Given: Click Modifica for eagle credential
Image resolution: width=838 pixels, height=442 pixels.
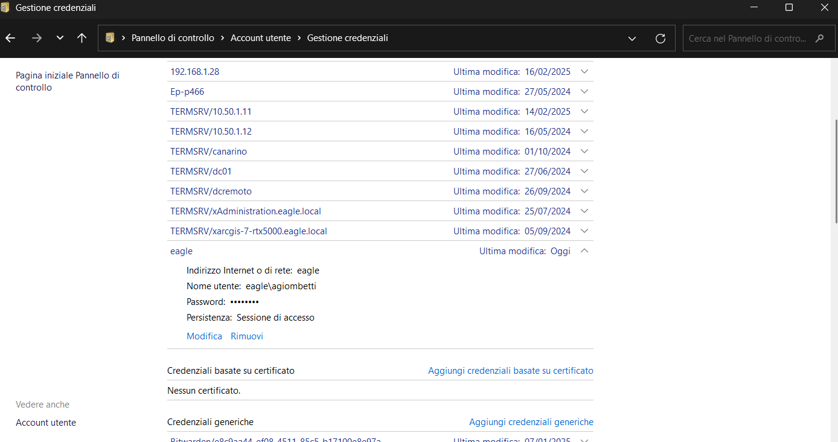Looking at the screenshot, I should pos(204,336).
